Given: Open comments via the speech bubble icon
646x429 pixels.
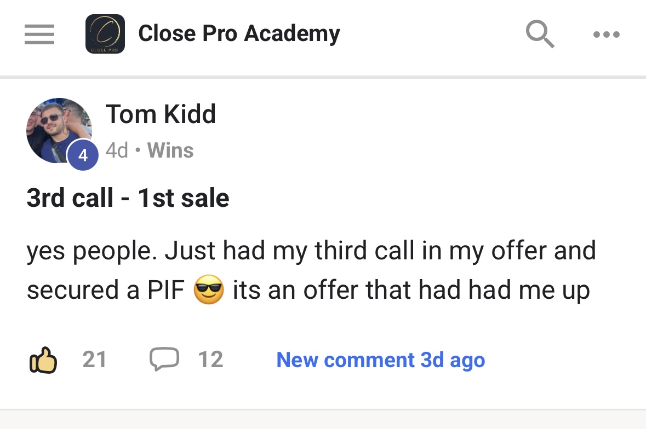Looking at the screenshot, I should [164, 360].
